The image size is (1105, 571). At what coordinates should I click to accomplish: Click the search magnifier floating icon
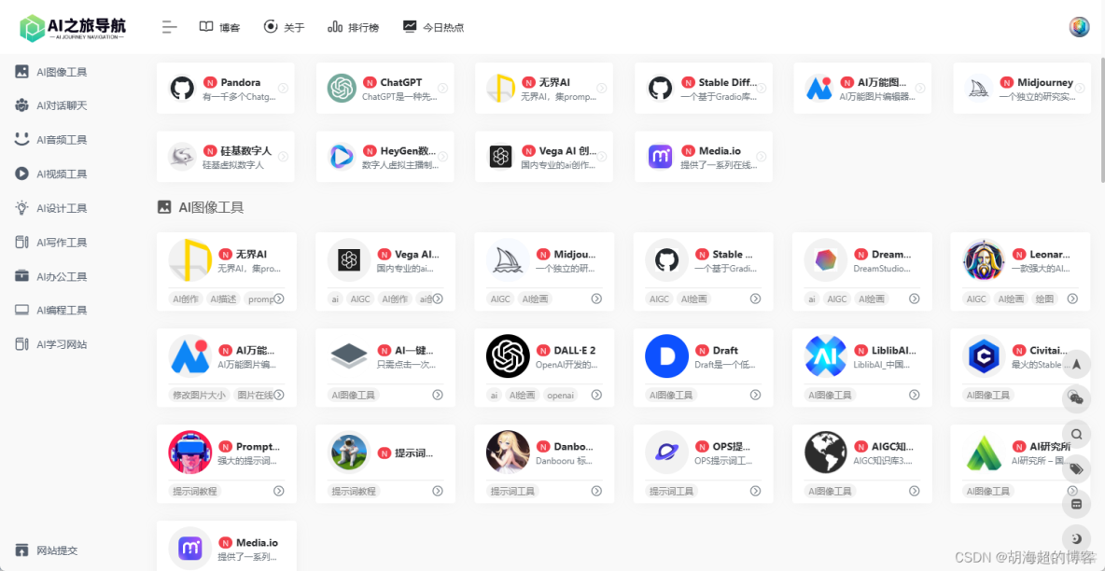1076,434
